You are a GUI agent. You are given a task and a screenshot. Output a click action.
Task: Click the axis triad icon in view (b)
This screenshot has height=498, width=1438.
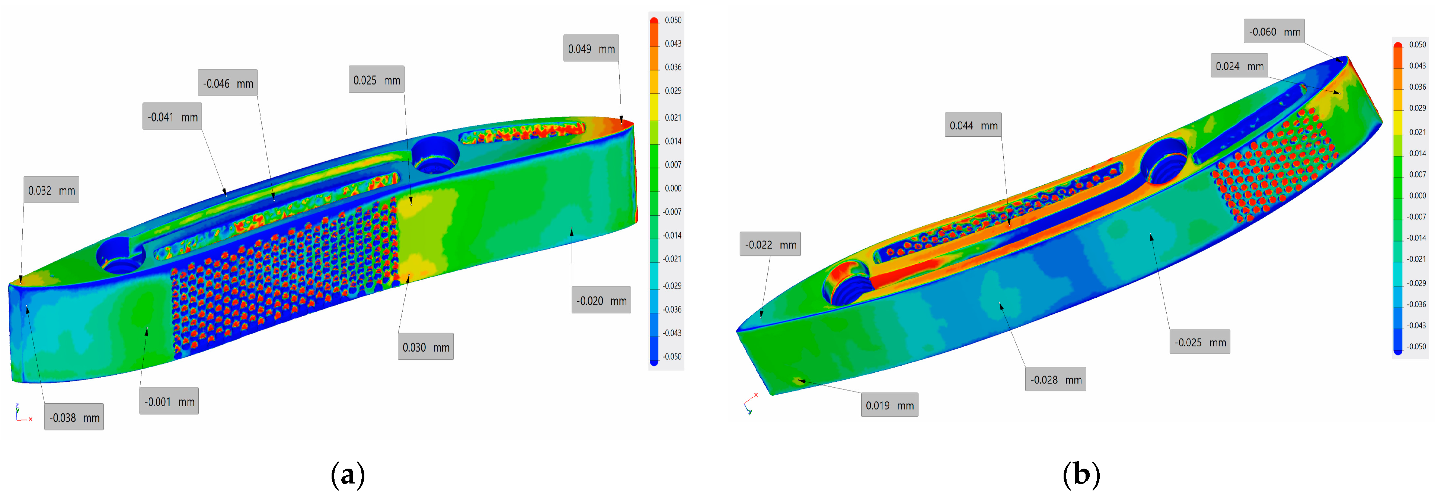pyautogui.click(x=750, y=404)
